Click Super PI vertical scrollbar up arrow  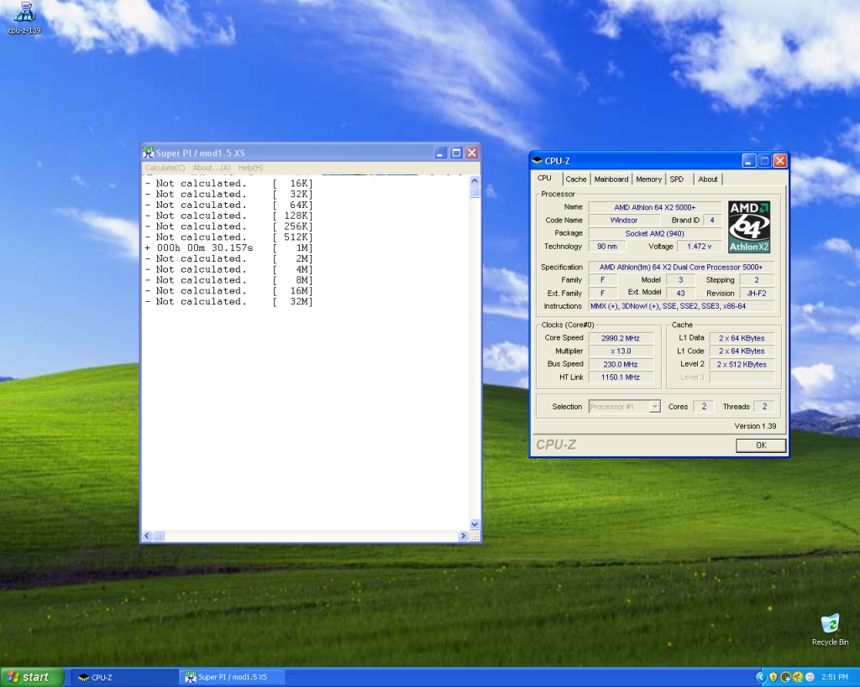tap(475, 181)
